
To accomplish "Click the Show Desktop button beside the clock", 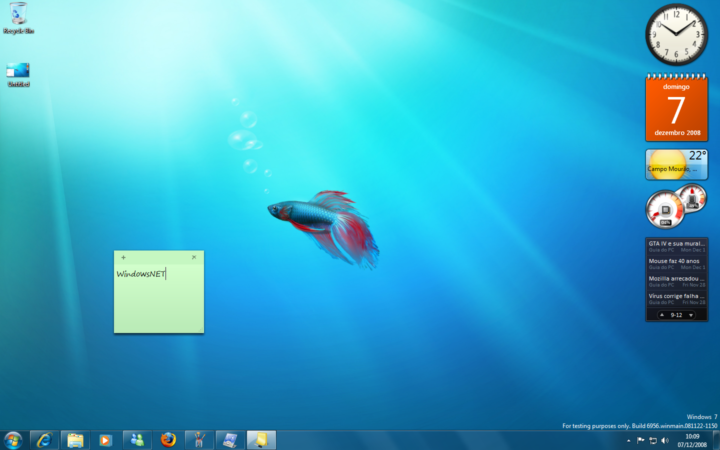I will tap(716, 440).
